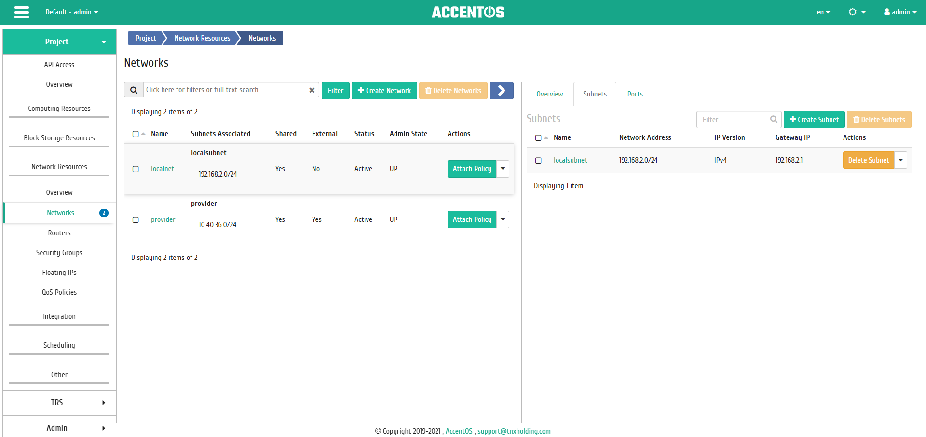926x437 pixels.
Task: Switch to the Overview tab in details panel
Action: (x=549, y=94)
